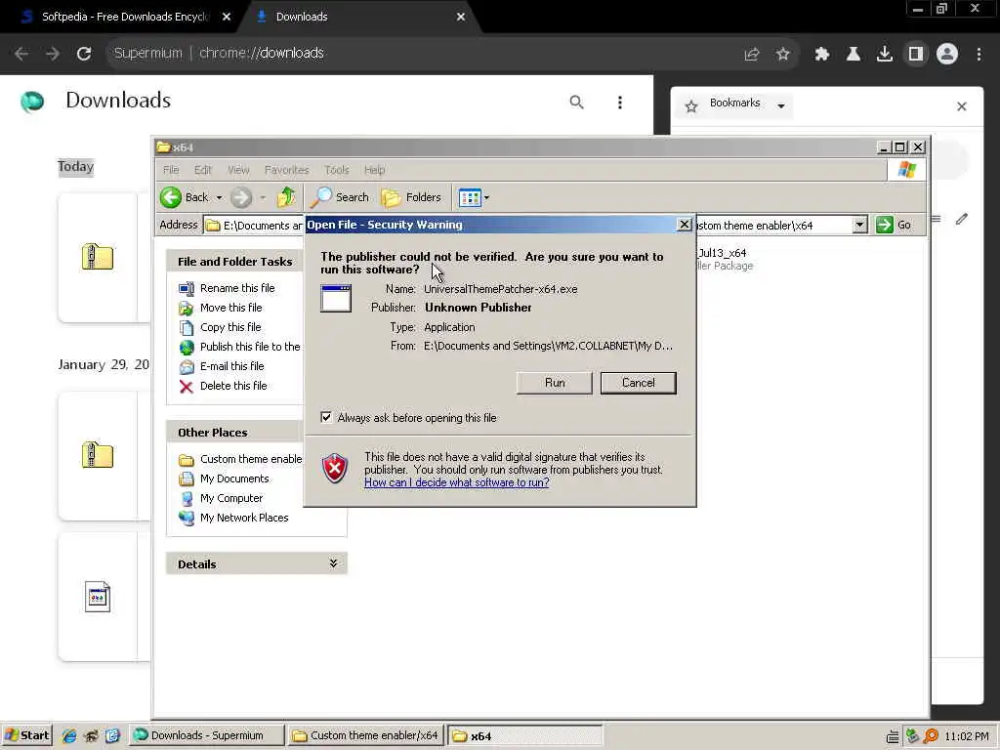Open My Documents in Other Places
This screenshot has height=750, width=1000.
click(224, 479)
